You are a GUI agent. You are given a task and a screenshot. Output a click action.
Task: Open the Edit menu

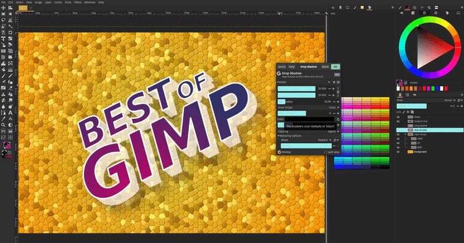pos(10,2)
